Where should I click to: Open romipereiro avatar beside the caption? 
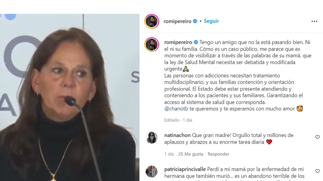pos(152,45)
